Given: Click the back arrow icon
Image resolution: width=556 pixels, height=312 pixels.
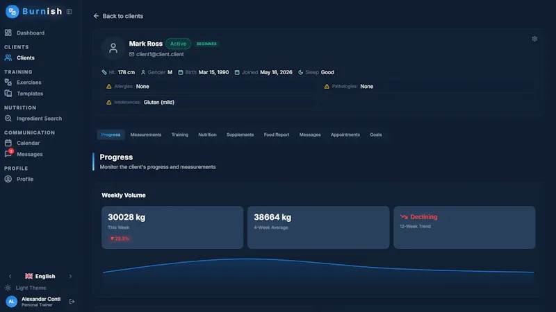Looking at the screenshot, I should 96,16.
